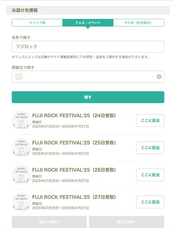Click the No Image thumbnail for 25日受取
Screen dimensions: 174x229
click(x=21, y=147)
